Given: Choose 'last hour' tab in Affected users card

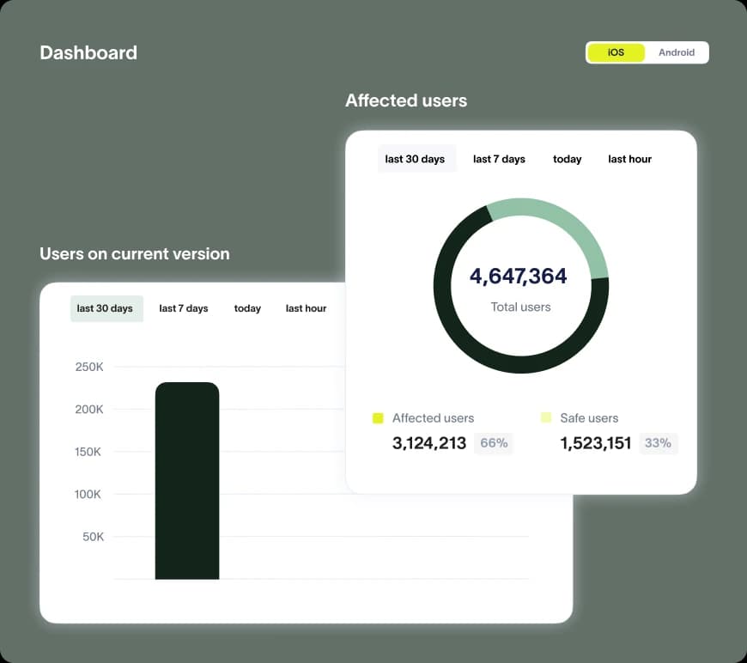Looking at the screenshot, I should click(629, 159).
